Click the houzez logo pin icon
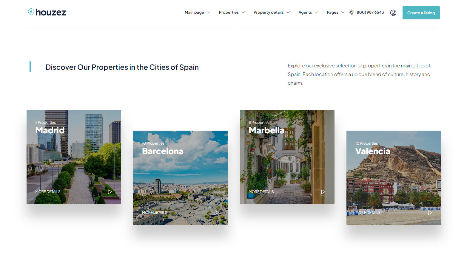Image resolution: width=467 pixels, height=255 pixels. coord(31,12)
